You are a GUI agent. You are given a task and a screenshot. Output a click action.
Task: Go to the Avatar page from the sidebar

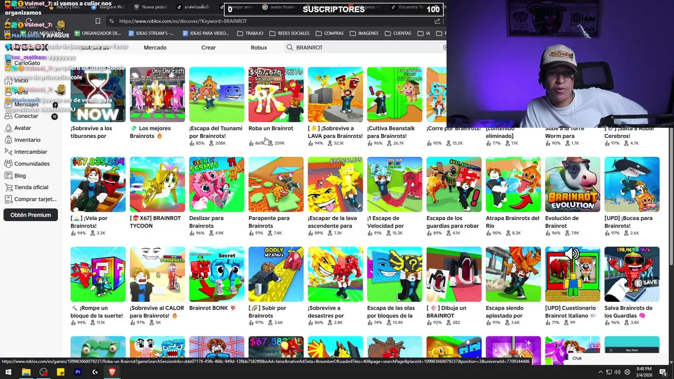(x=23, y=128)
